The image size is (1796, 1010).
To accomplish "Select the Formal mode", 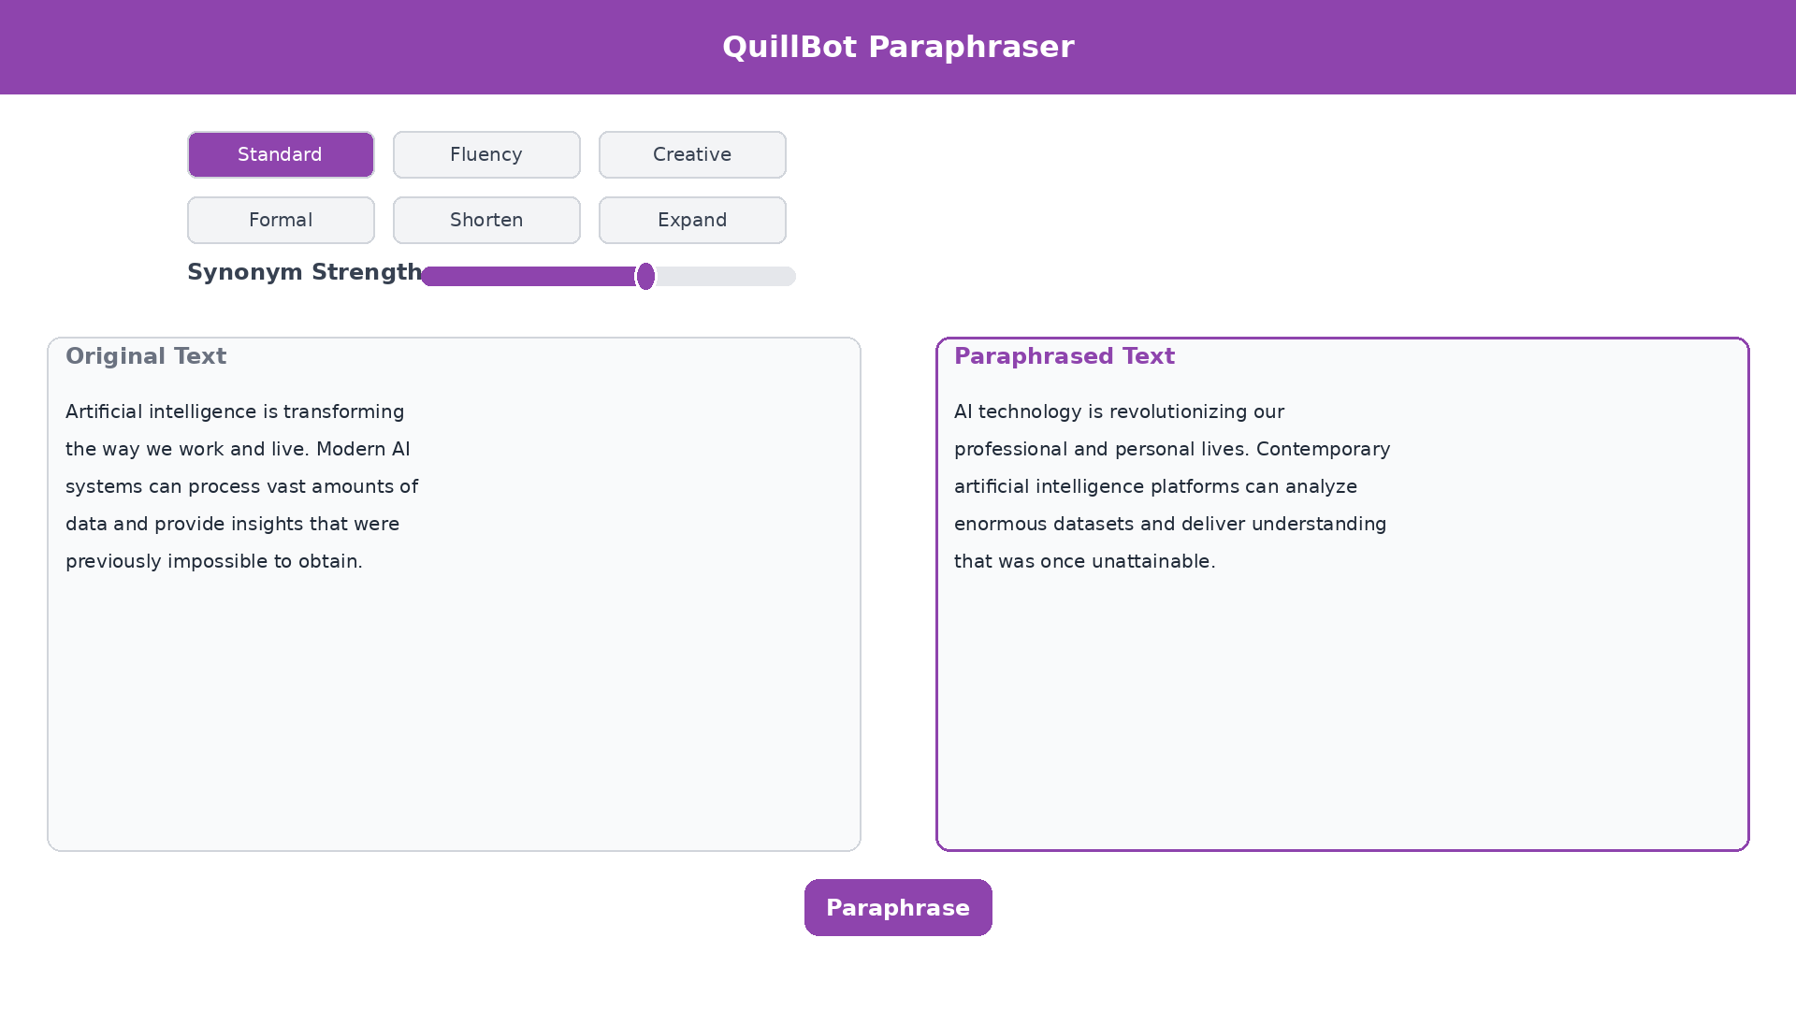I will [x=280, y=220].
